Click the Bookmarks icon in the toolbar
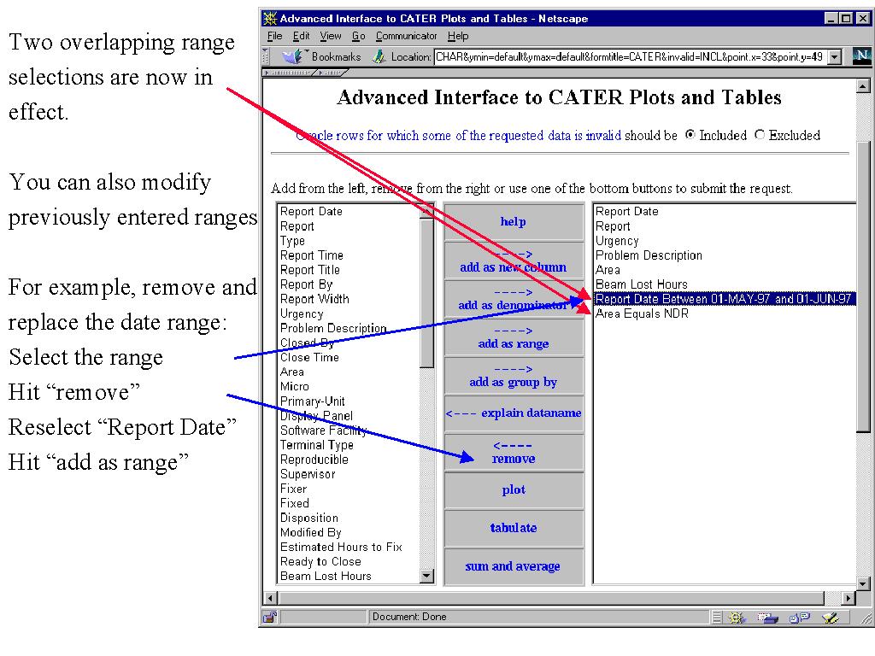This screenshot has height=656, width=875. [x=295, y=56]
